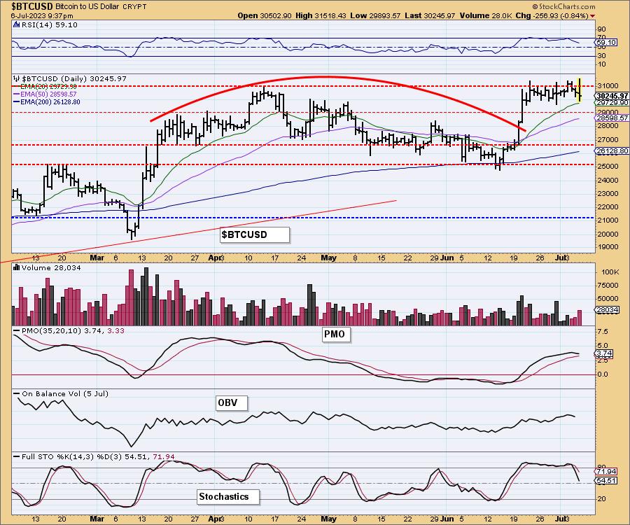Click the 'On Balance Vol (5 Jul)' legend
630x525 pixels.
(65, 393)
